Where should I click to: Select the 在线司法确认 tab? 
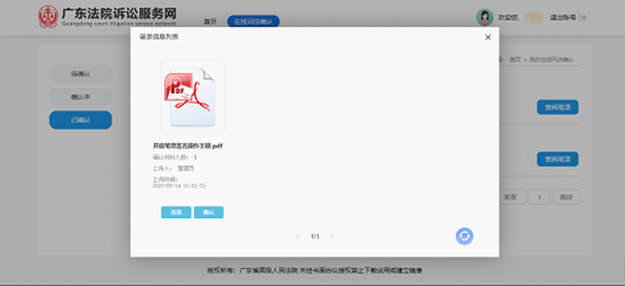coord(254,22)
